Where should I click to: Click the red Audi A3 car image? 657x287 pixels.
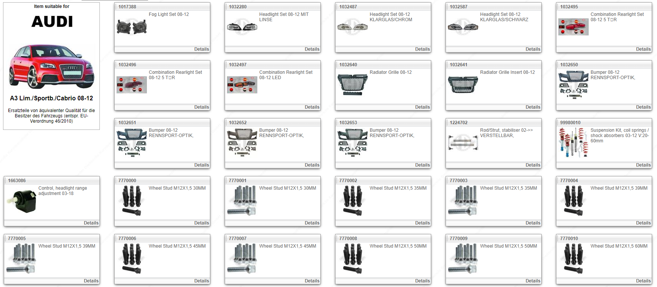coord(52,67)
